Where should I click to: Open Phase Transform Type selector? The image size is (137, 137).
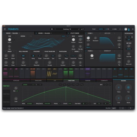(53, 56)
